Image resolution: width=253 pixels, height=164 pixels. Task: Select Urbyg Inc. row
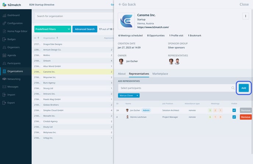point(73,138)
